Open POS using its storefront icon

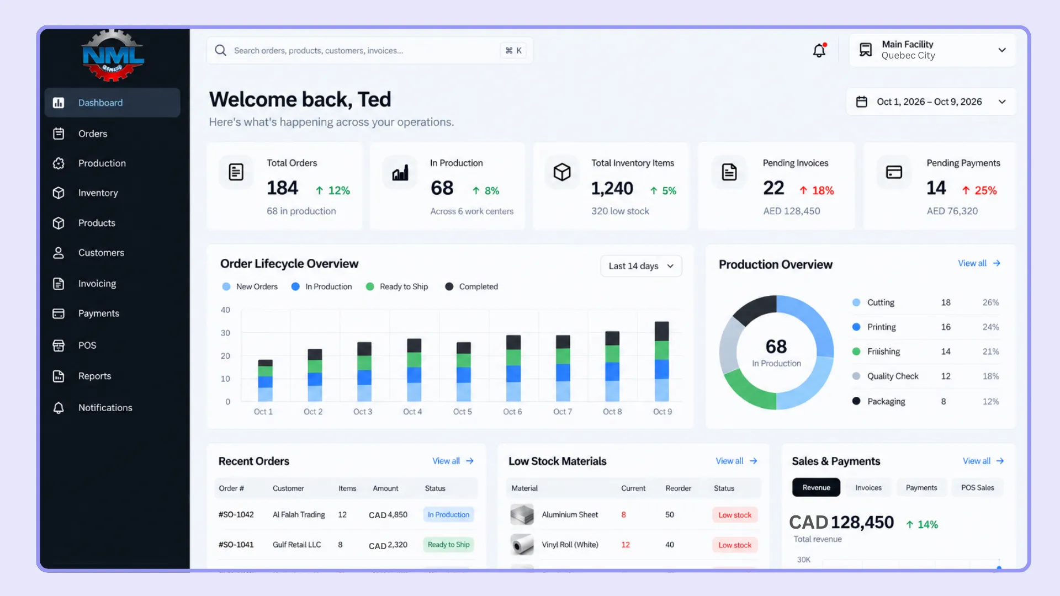click(59, 345)
